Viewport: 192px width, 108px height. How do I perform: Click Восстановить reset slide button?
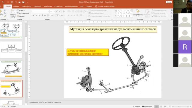coord(23,13)
